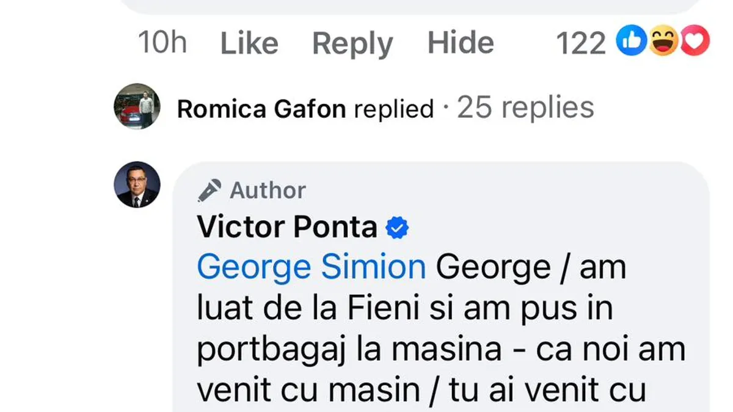Open Victor Ponta's profile via name
The height and width of the screenshot is (412, 733).
tap(287, 228)
